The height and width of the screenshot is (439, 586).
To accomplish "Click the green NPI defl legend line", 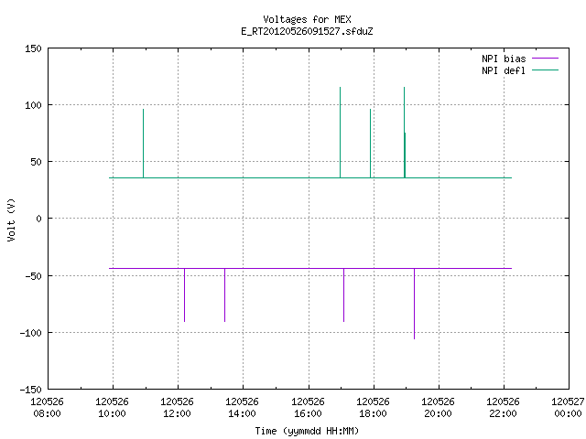I will (x=546, y=70).
